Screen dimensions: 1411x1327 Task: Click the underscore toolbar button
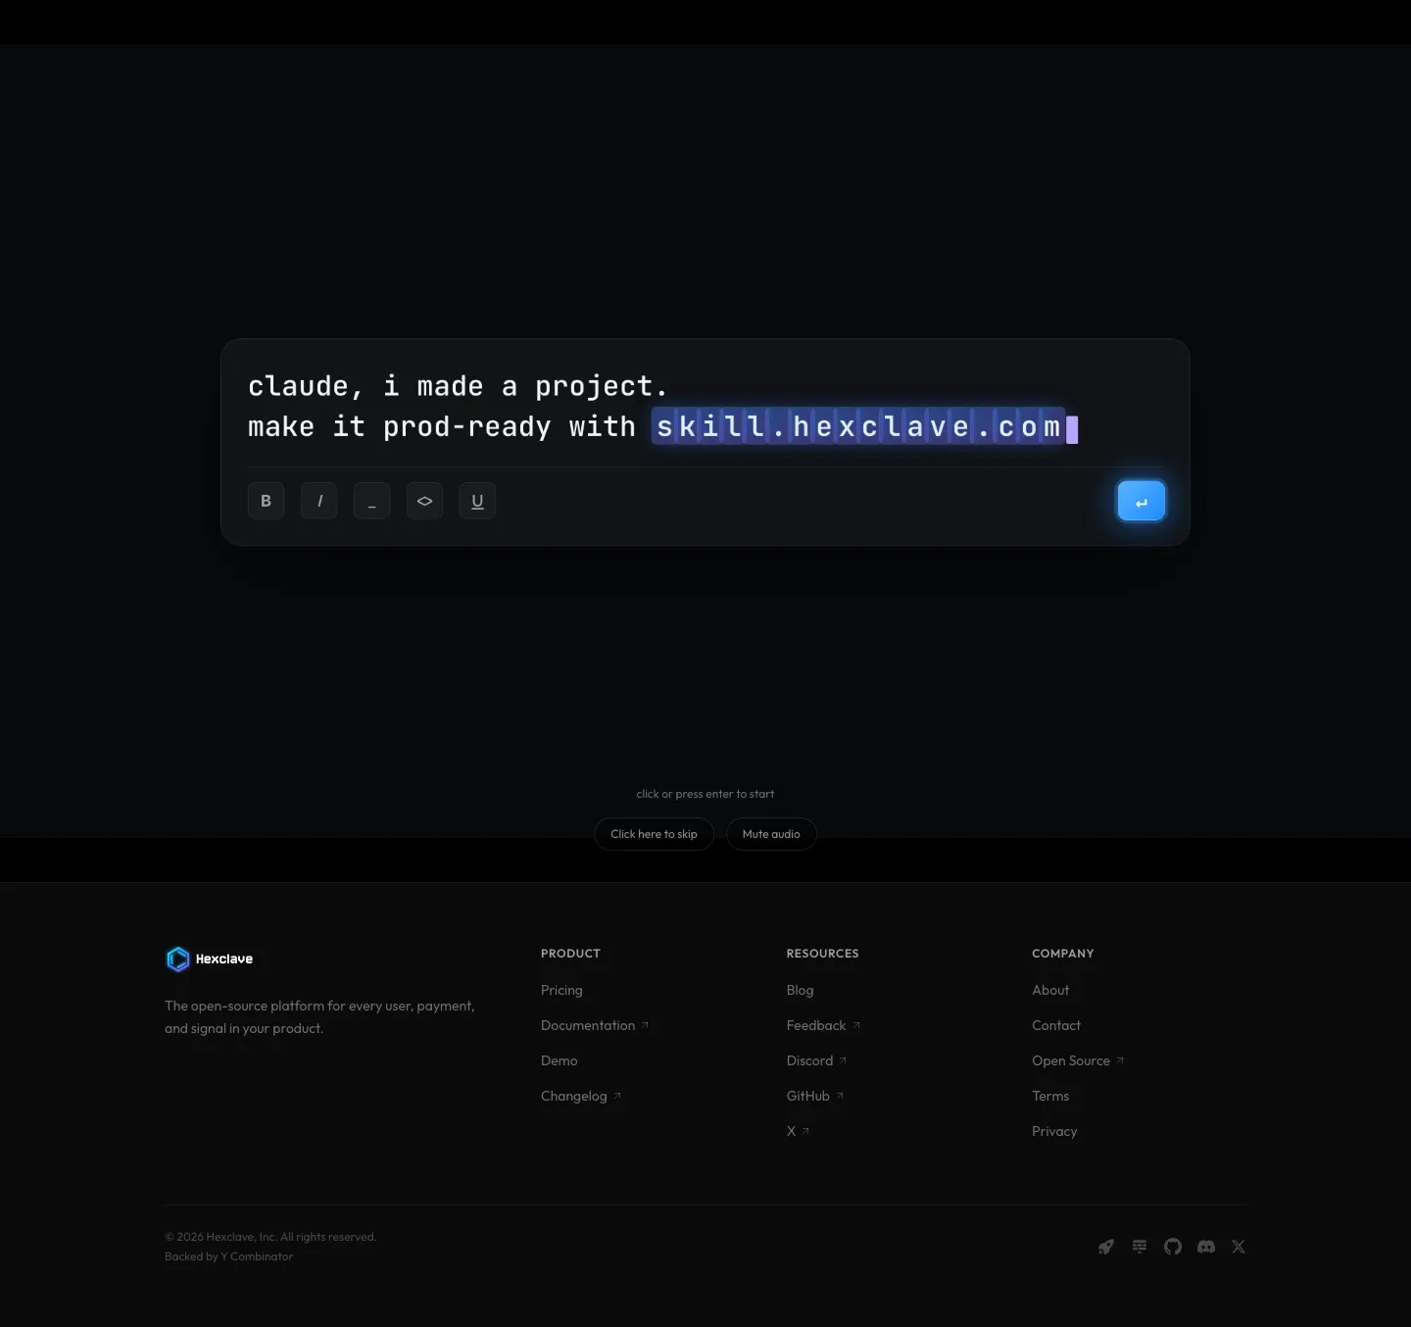(372, 501)
